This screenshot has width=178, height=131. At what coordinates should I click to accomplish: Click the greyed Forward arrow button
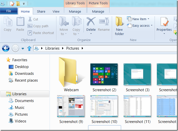(x=15, y=48)
